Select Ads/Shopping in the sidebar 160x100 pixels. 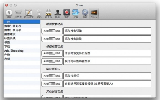(x=22, y=51)
